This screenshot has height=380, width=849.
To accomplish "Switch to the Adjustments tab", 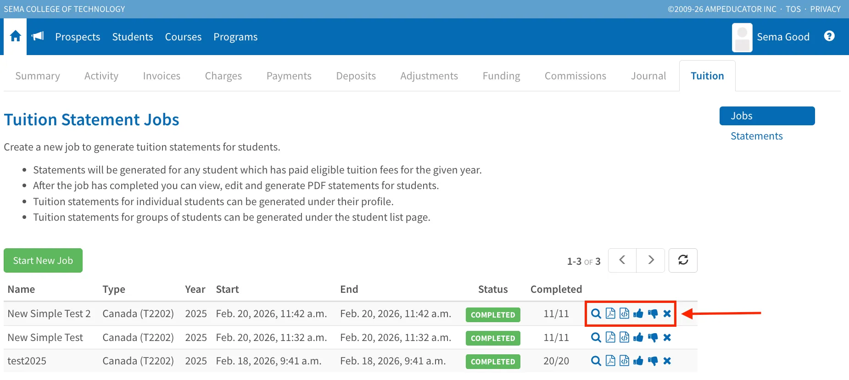I will click(429, 76).
